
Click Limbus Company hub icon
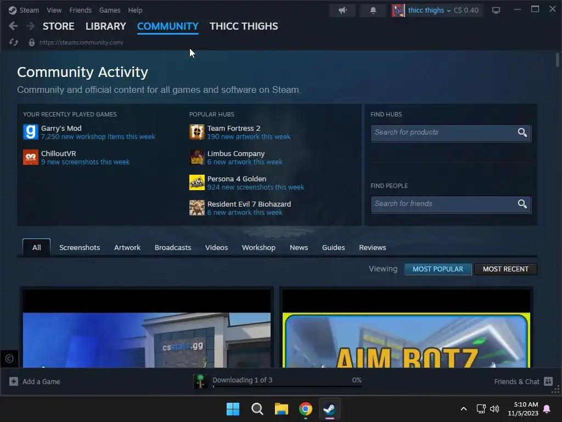[x=197, y=157]
